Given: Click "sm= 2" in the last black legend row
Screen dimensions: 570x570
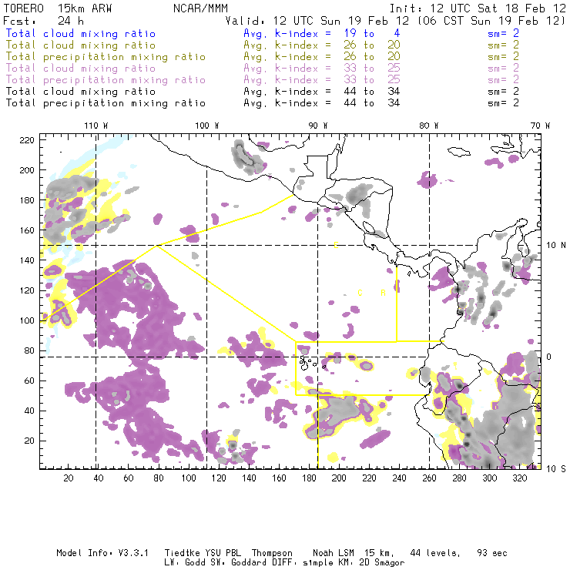Looking at the screenshot, I should coord(503,103).
